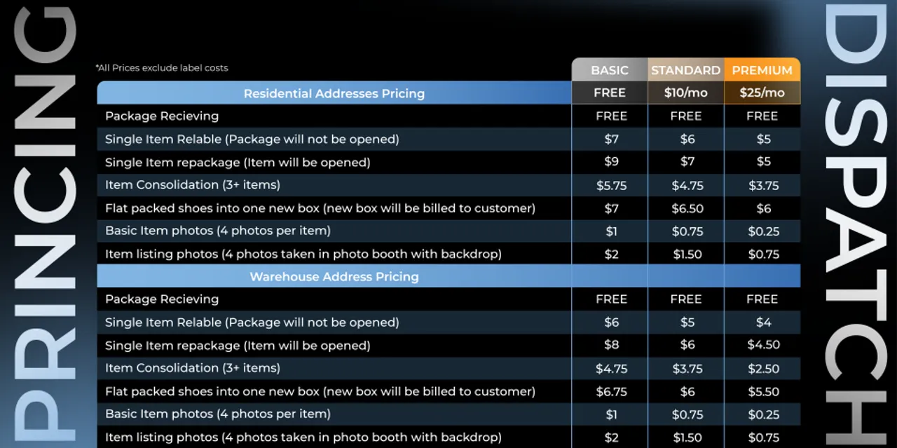
Task: Click residential Basic Item photos row label
Action: 218,231
